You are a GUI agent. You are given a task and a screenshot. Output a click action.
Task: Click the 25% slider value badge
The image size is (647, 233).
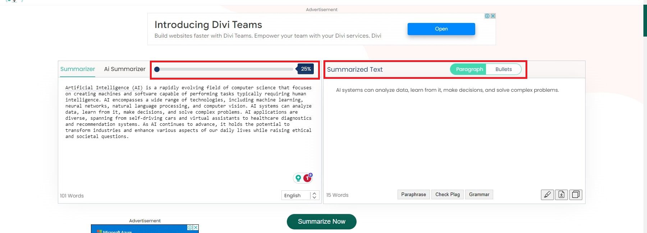306,69
